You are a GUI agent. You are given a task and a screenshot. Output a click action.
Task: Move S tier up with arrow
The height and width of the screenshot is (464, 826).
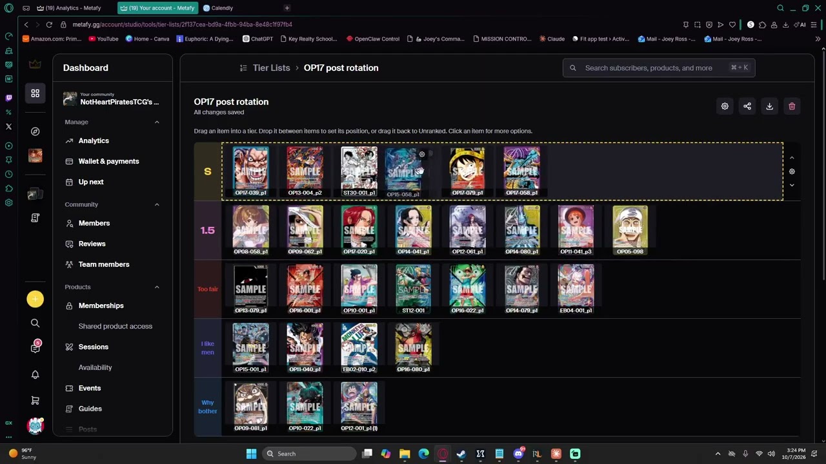click(x=792, y=158)
